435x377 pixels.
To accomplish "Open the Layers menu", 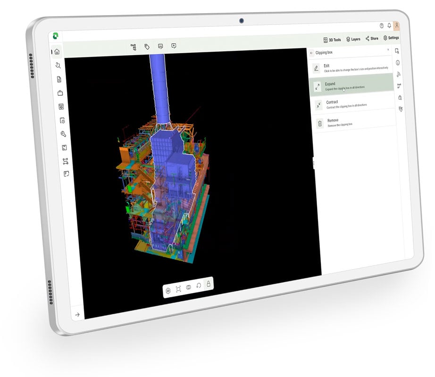I will [353, 39].
